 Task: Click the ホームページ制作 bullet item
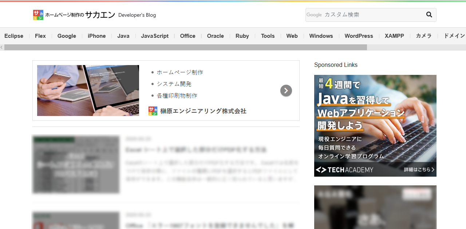pos(180,72)
